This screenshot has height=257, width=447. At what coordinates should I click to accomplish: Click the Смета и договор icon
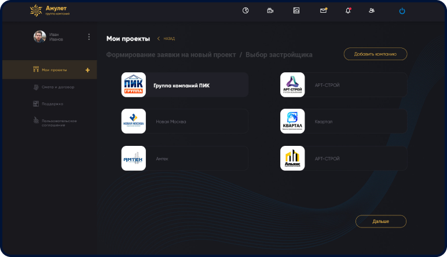click(36, 87)
